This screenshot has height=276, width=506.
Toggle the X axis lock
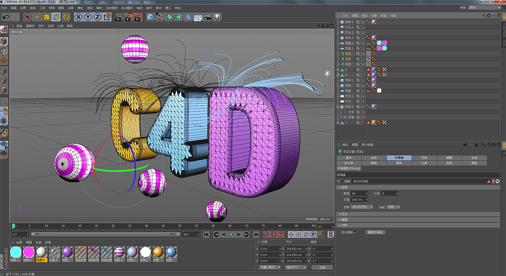tap(78, 17)
